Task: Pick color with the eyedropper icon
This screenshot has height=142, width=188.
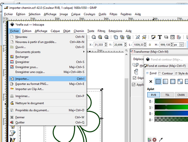Action: pyautogui.click(x=161, y=140)
